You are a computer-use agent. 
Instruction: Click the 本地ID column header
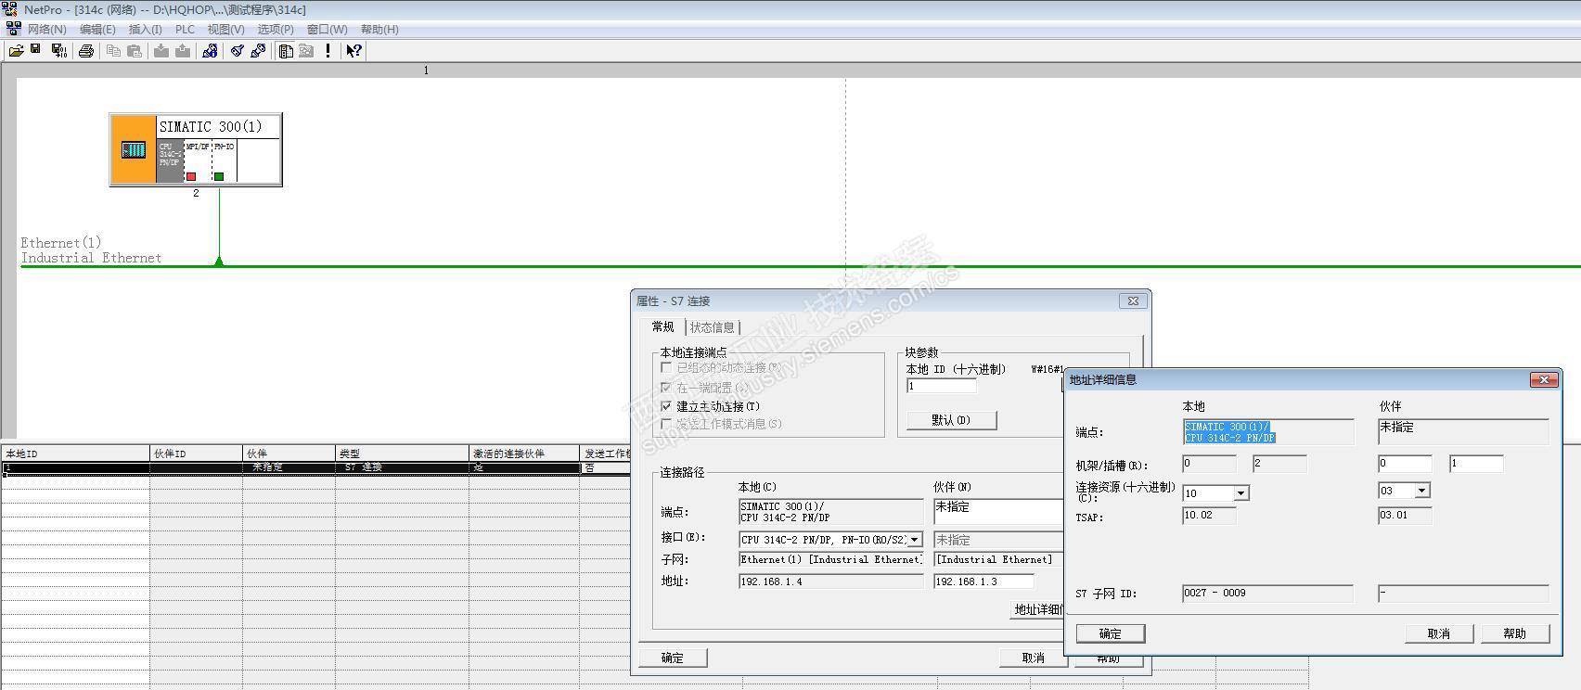point(75,454)
